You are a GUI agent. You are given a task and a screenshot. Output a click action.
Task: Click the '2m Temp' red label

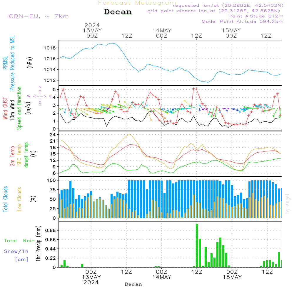click(12, 156)
